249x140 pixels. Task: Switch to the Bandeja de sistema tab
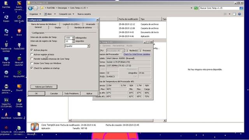tap(83, 28)
